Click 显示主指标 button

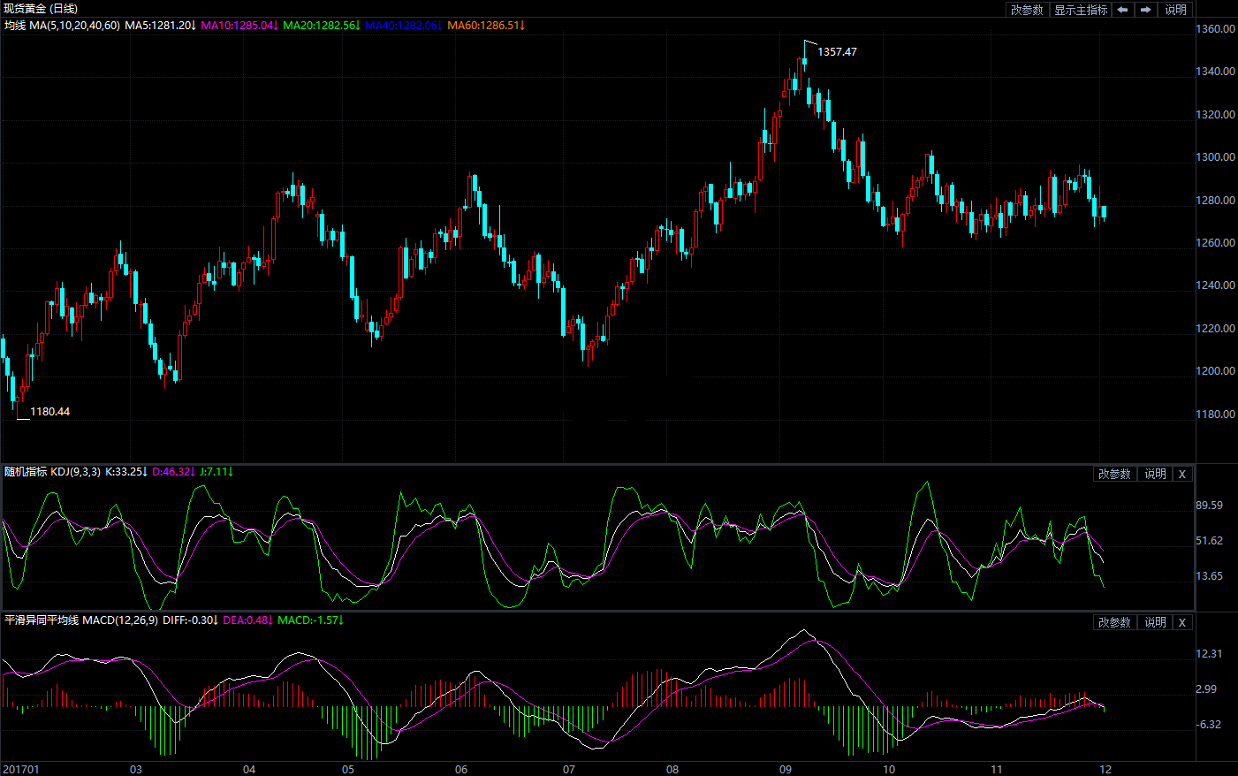coord(1080,10)
